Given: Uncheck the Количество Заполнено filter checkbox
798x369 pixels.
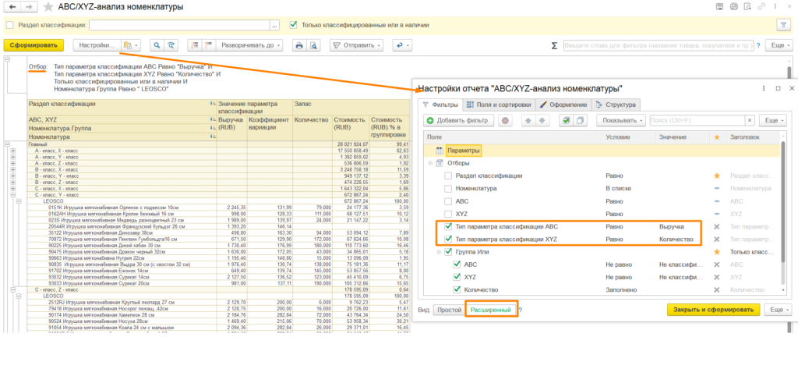Looking at the screenshot, I should pos(457,290).
